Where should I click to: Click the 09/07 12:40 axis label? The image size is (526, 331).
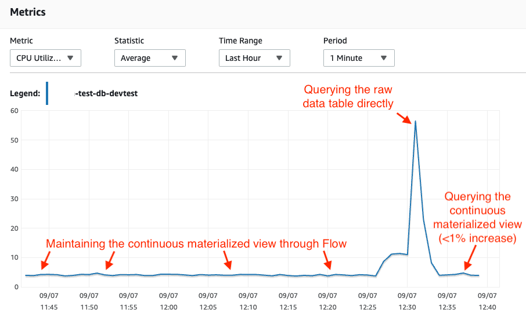pos(487,301)
